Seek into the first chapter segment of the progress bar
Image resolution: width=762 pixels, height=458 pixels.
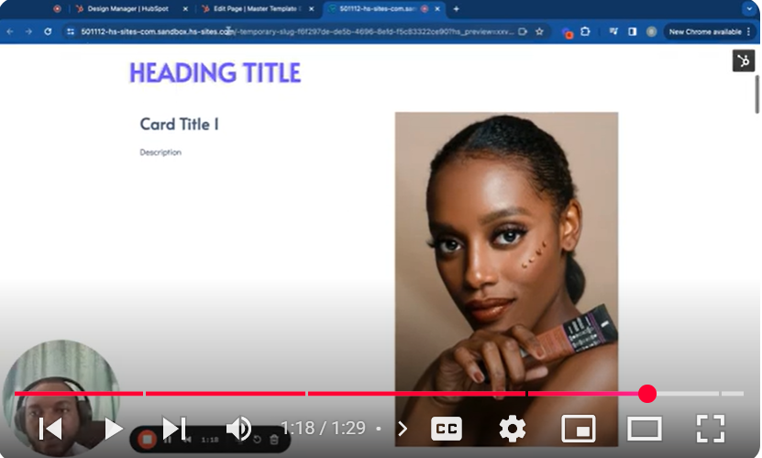click(79, 394)
